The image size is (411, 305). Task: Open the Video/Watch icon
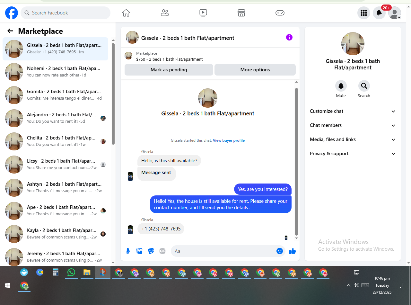pos(203,13)
